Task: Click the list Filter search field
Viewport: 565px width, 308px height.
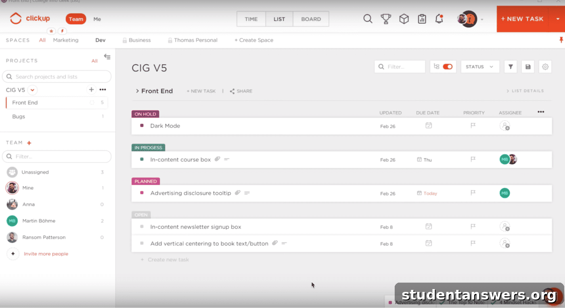Action: click(400, 67)
